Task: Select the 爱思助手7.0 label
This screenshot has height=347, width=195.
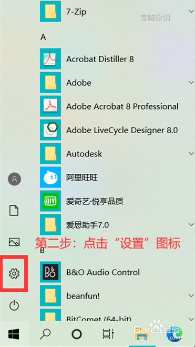Action: click(x=87, y=225)
